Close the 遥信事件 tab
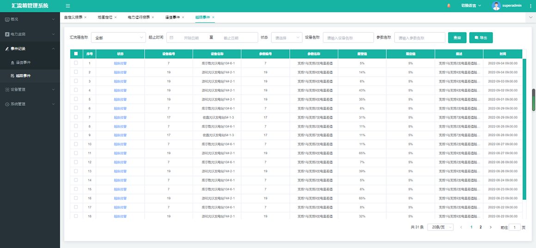 click(x=183, y=17)
